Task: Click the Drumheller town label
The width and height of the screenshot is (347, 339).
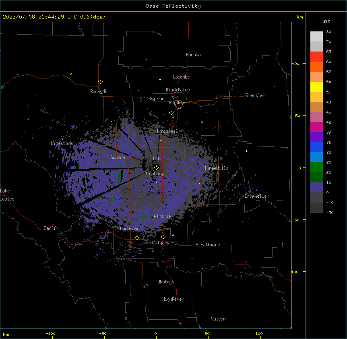Action: (257, 196)
